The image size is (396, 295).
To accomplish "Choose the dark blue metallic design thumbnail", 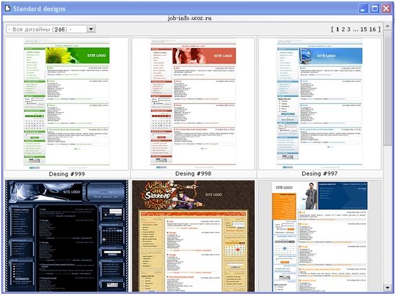I will point(67,236).
